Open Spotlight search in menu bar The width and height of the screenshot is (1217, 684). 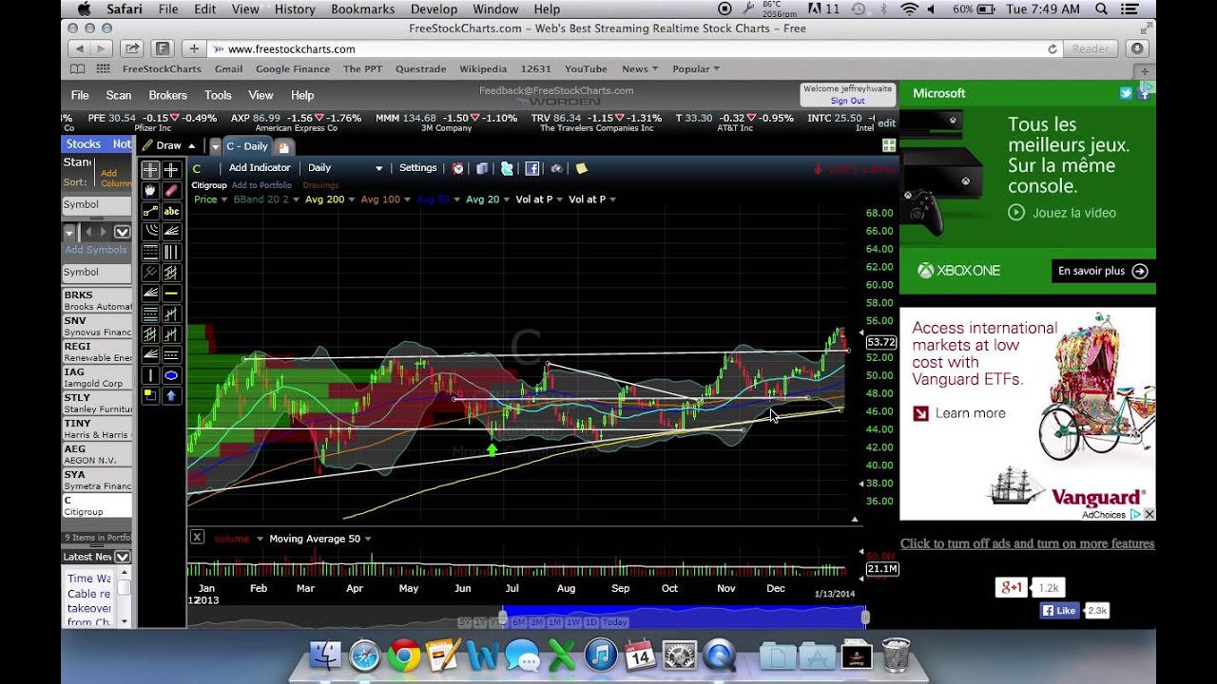point(1101,9)
